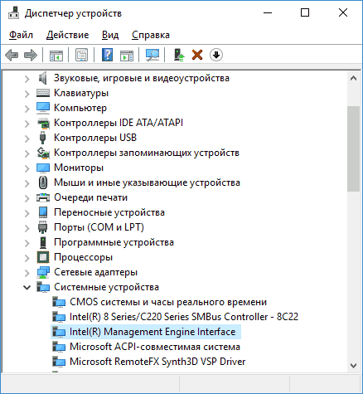The width and height of the screenshot is (363, 394).
Task: Click the Back arrow toolbar icon
Action: [12, 55]
